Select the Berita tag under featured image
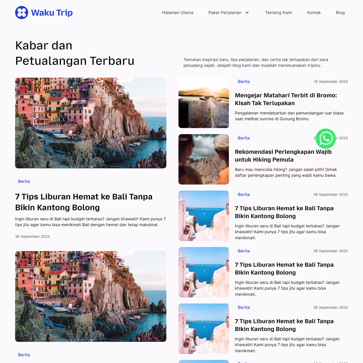 (x=24, y=181)
